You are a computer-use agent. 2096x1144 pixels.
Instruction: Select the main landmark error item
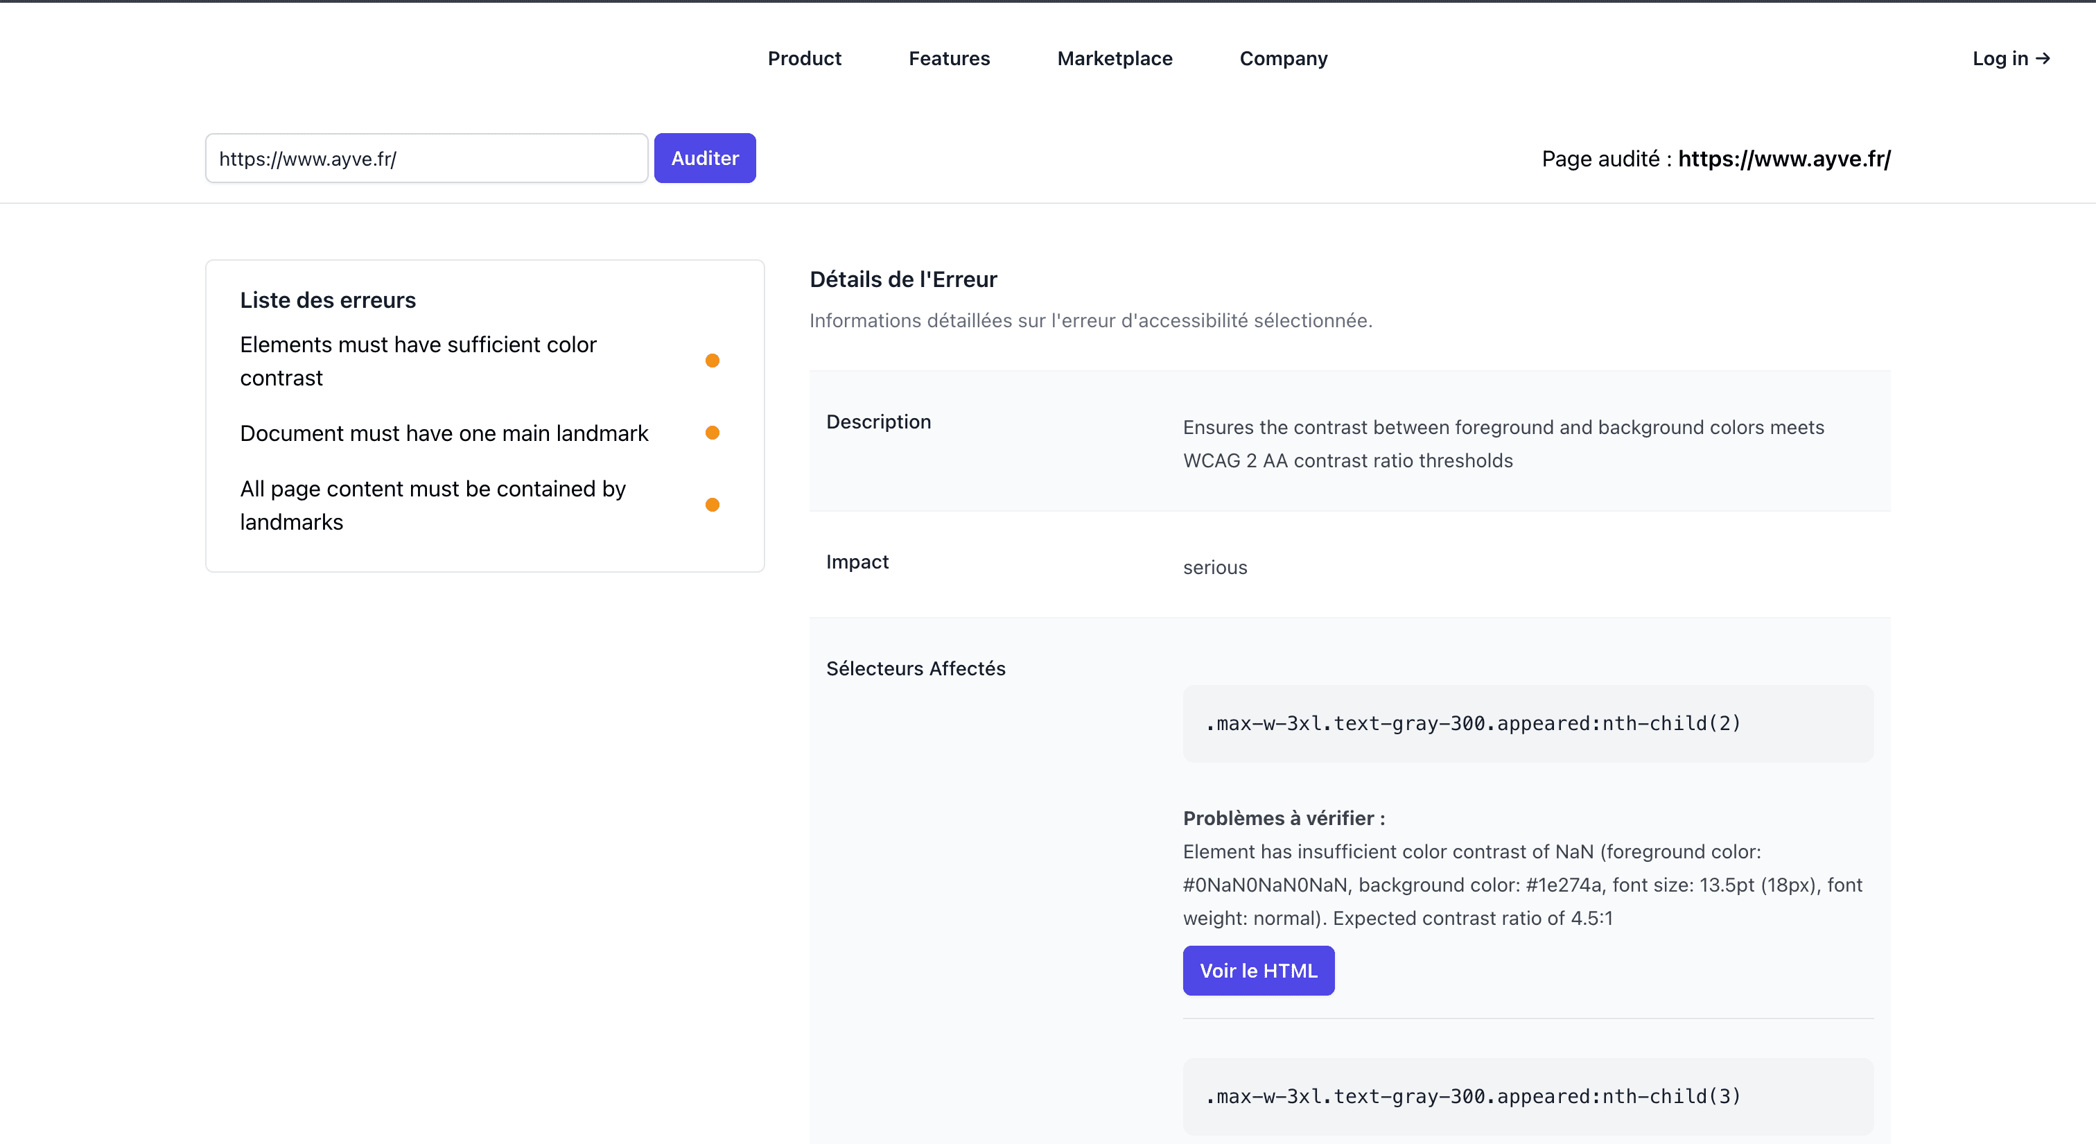444,433
